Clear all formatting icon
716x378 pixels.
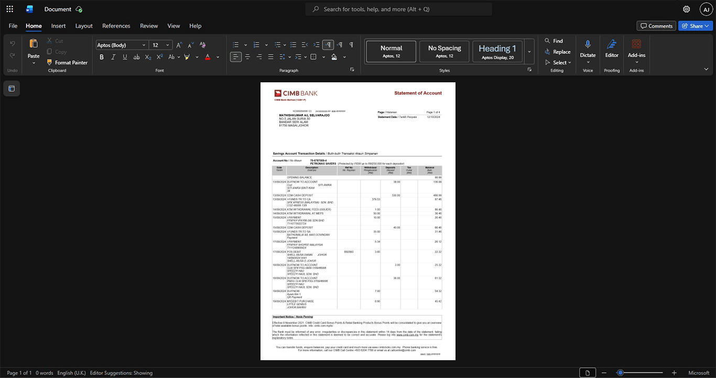tap(204, 45)
